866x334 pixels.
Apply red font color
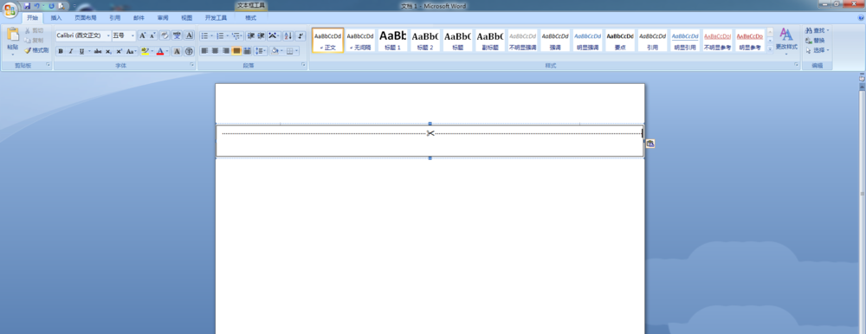click(x=159, y=51)
